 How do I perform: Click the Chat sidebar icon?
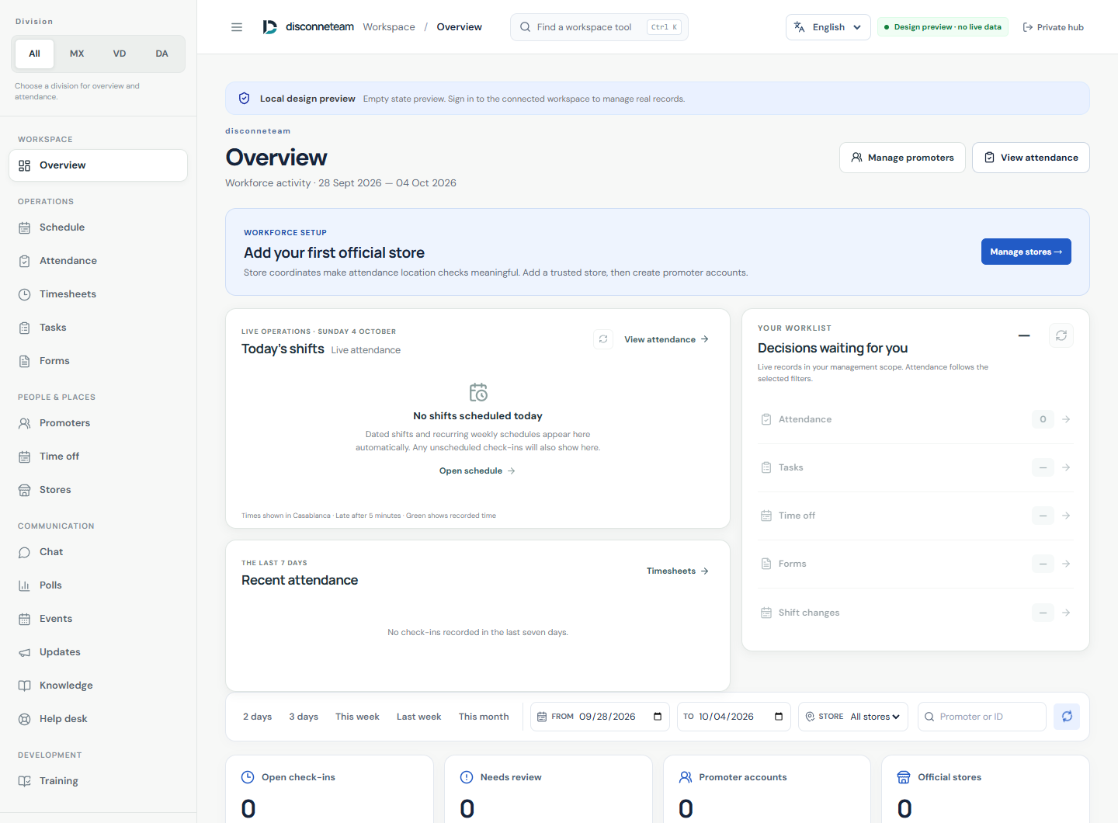pos(25,552)
